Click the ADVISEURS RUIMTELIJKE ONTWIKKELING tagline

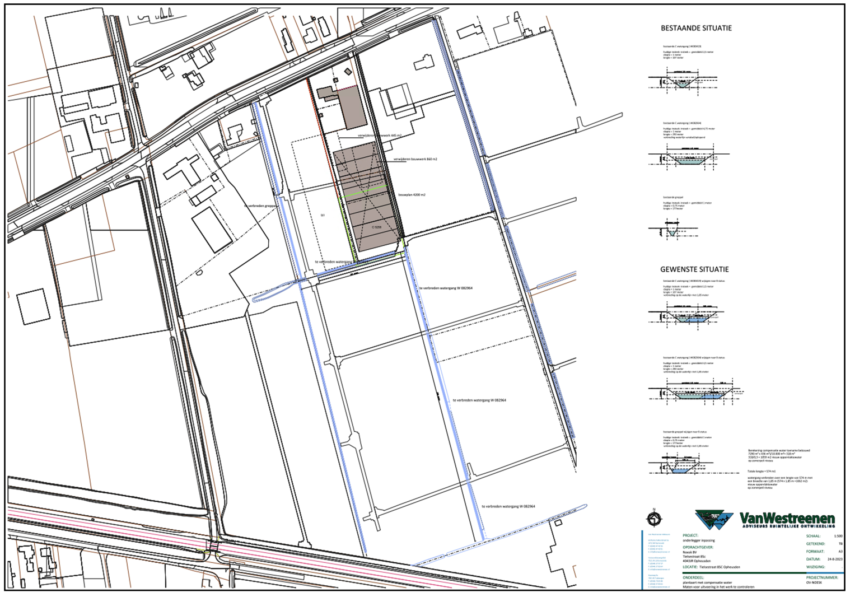[x=788, y=526]
